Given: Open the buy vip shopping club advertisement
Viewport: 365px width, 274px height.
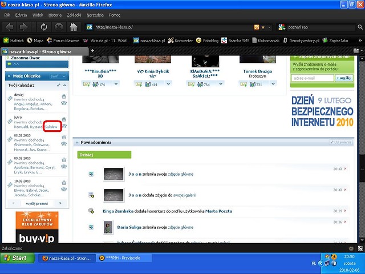Looking at the screenshot, I should [37, 227].
